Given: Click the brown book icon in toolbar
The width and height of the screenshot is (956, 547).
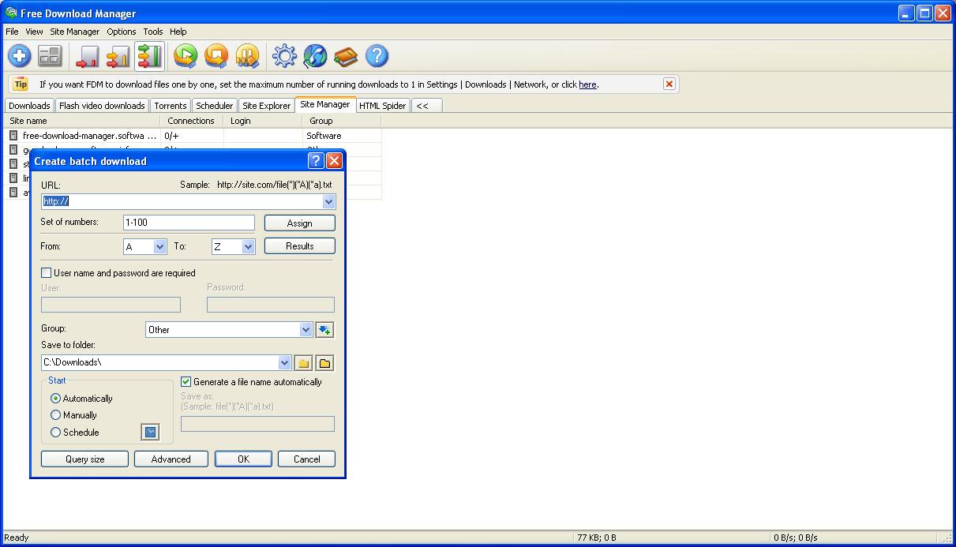Looking at the screenshot, I should point(346,55).
